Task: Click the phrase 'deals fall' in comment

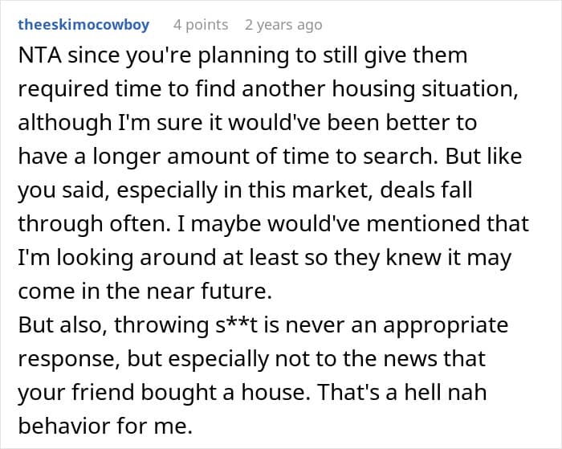Action: click(426, 190)
